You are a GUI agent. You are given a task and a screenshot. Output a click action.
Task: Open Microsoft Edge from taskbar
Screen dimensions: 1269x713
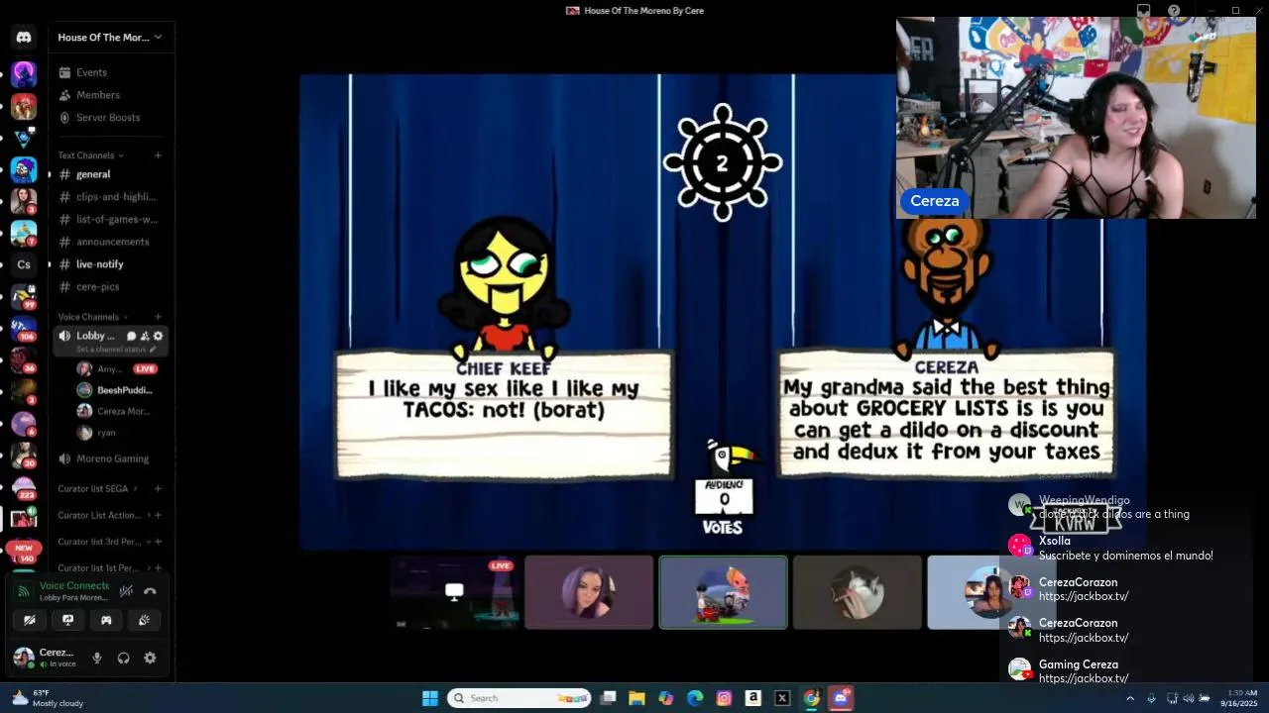pyautogui.click(x=695, y=698)
